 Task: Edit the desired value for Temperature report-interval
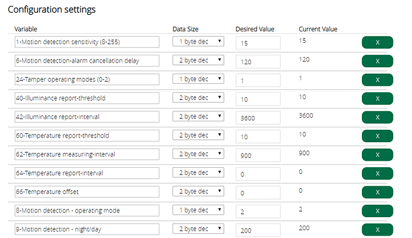click(x=258, y=174)
